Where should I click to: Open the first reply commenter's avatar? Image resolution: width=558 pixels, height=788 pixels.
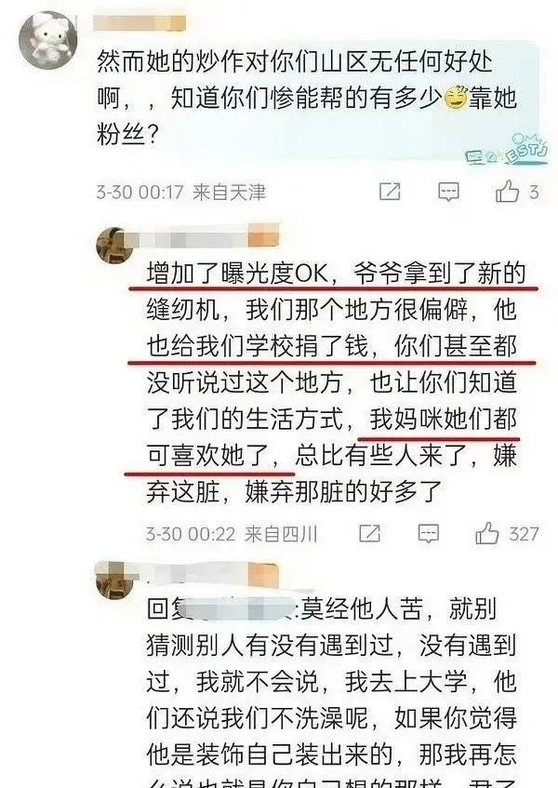(113, 245)
